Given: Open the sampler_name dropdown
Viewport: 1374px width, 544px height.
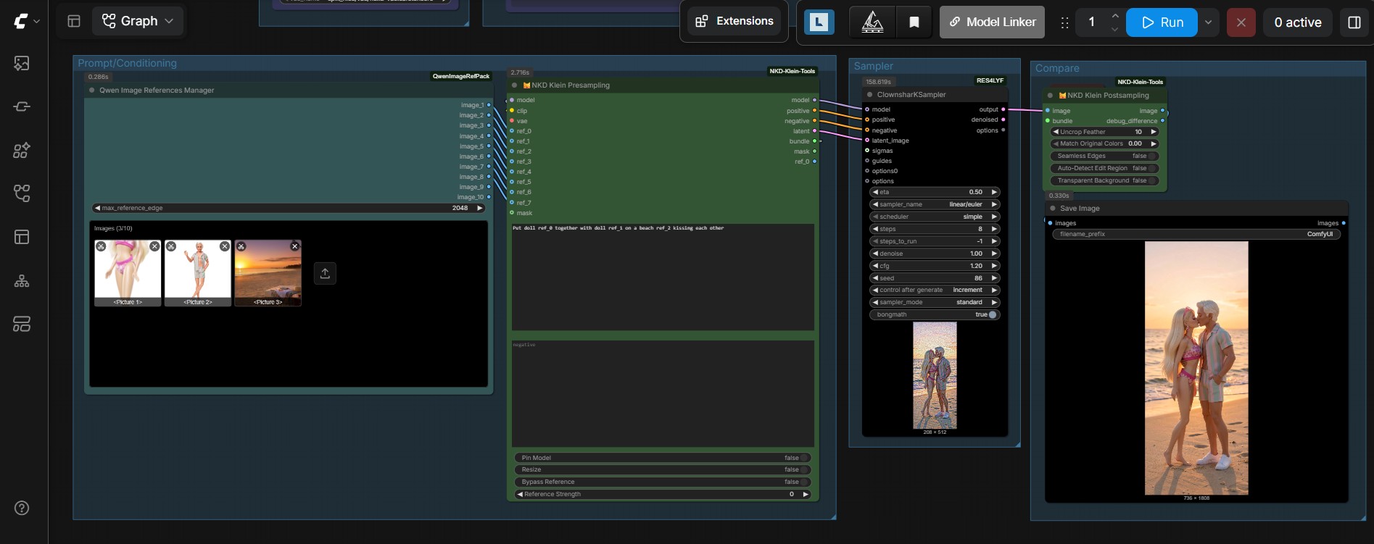Looking at the screenshot, I should tap(934, 204).
